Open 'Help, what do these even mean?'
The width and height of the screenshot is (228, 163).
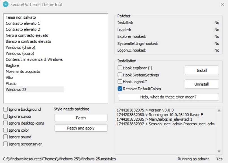[x=168, y=97]
